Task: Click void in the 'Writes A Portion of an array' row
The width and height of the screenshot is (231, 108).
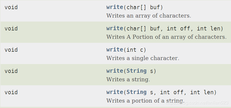Action: (x=11, y=28)
